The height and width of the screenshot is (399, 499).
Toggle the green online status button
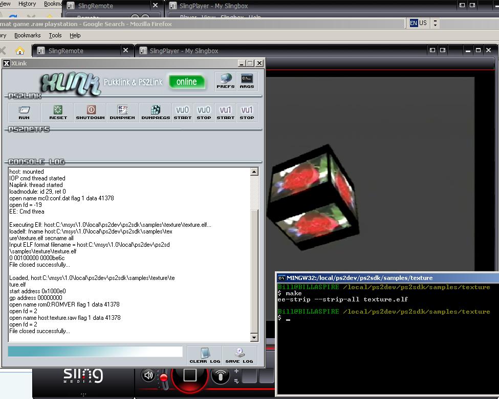(187, 82)
